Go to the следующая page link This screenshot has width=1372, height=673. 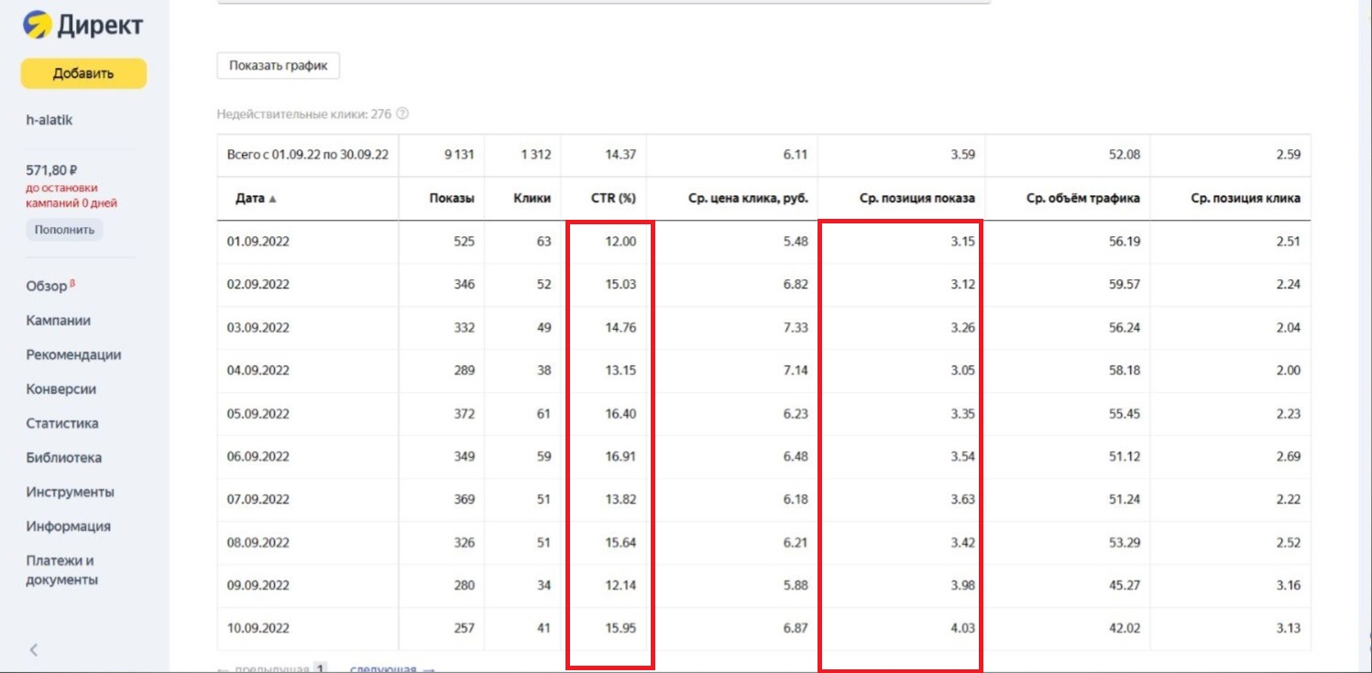(391, 668)
